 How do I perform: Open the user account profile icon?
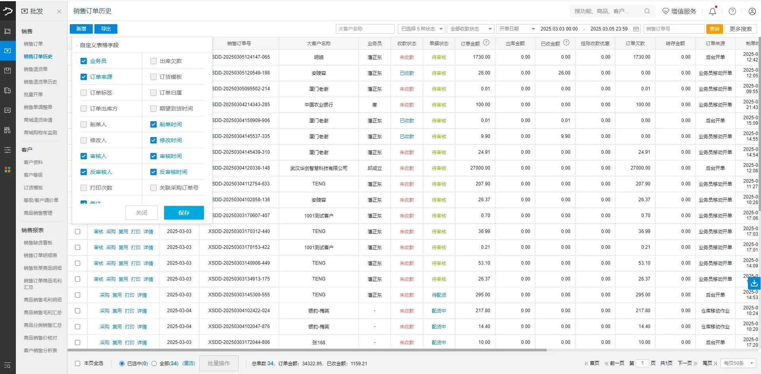point(752,11)
